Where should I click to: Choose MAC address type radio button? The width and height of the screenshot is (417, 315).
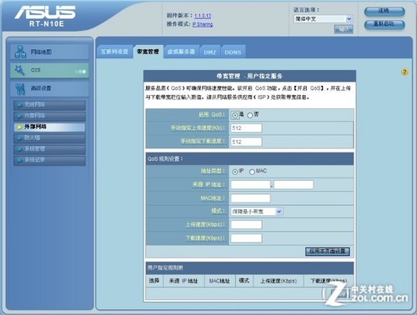click(x=252, y=172)
